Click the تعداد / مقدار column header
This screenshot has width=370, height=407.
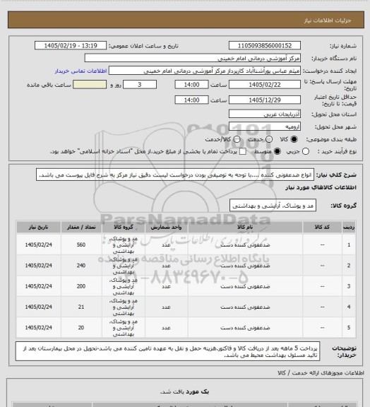(81, 227)
